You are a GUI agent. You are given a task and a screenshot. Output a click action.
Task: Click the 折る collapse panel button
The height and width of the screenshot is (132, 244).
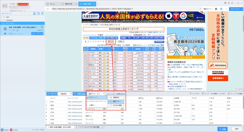[239, 90]
